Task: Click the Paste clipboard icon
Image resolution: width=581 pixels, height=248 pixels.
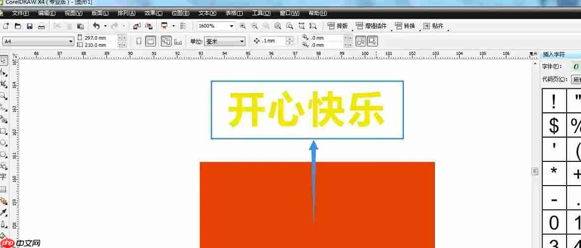Action: point(80,26)
